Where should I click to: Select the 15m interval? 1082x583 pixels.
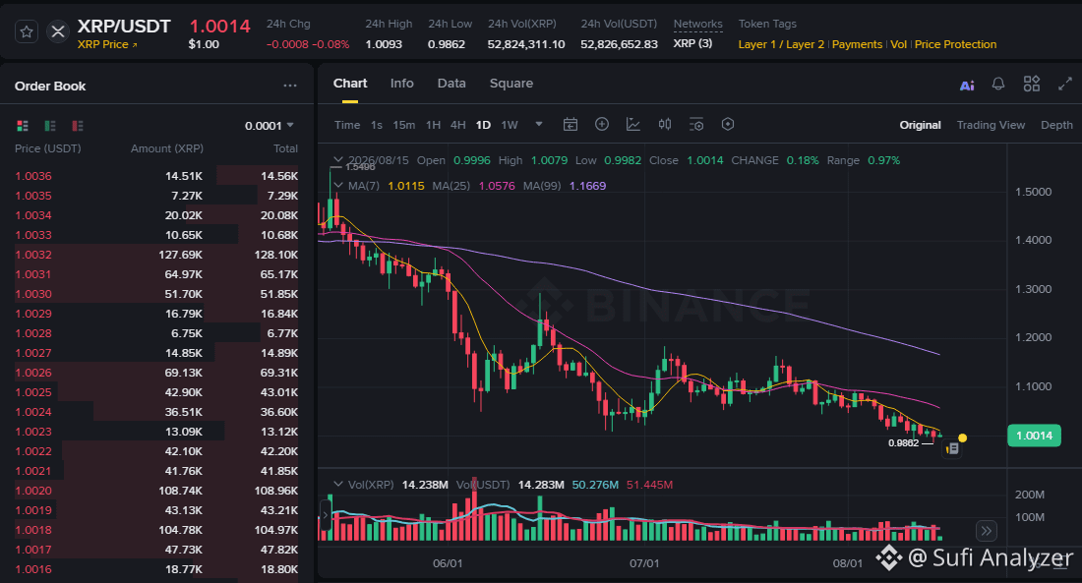click(403, 125)
